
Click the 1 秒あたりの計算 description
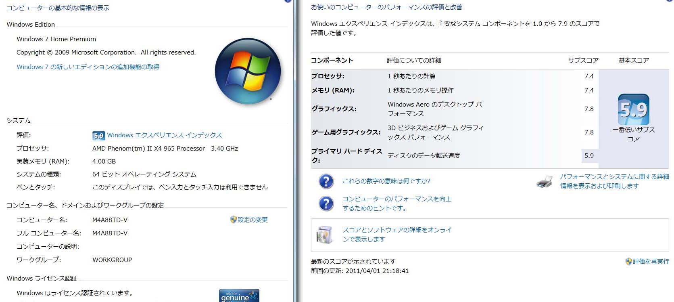coord(411,76)
